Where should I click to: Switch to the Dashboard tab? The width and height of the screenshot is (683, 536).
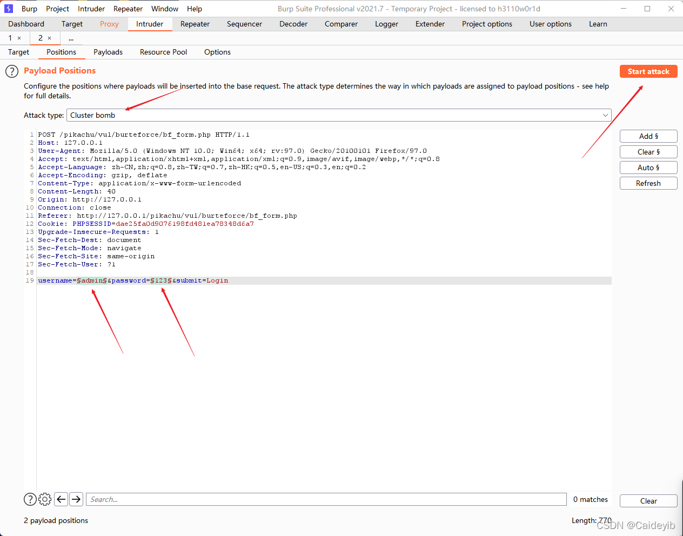(x=26, y=24)
